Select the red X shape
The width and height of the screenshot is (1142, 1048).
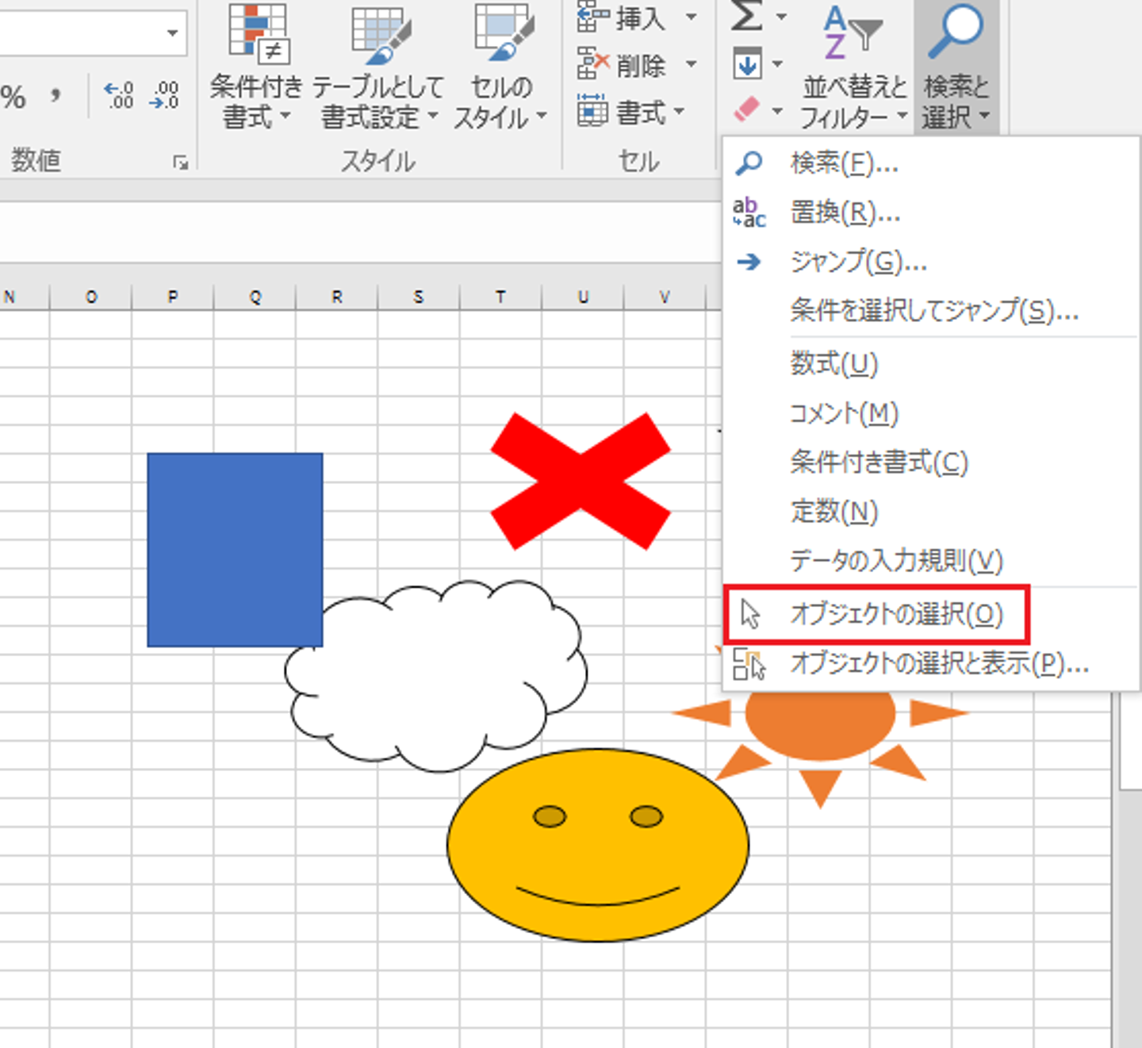point(581,481)
